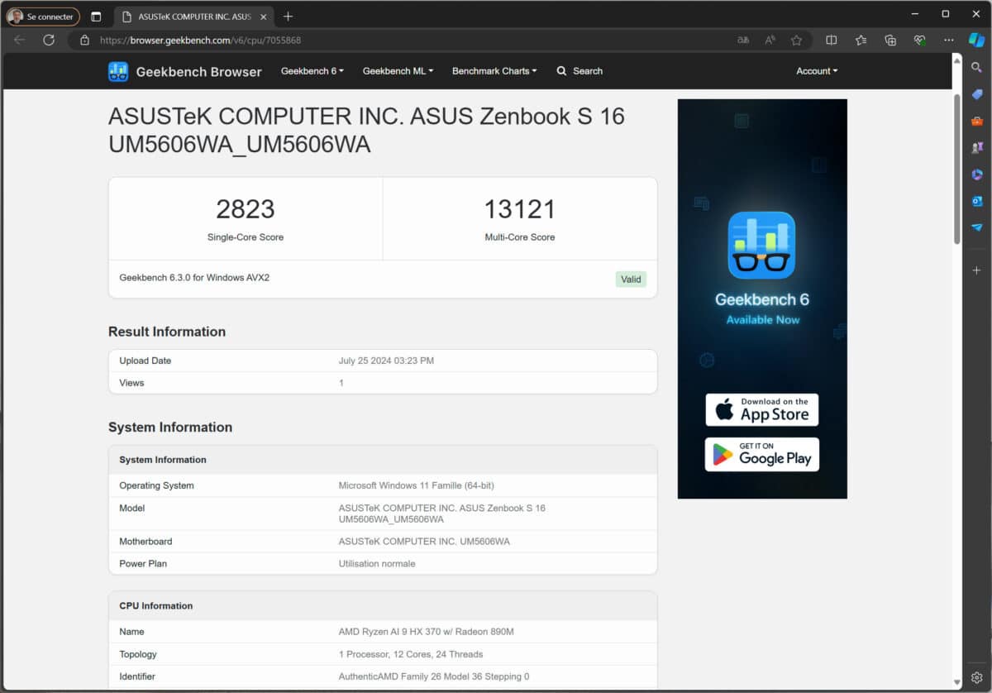Open sidebar settings gear icon

click(976, 676)
